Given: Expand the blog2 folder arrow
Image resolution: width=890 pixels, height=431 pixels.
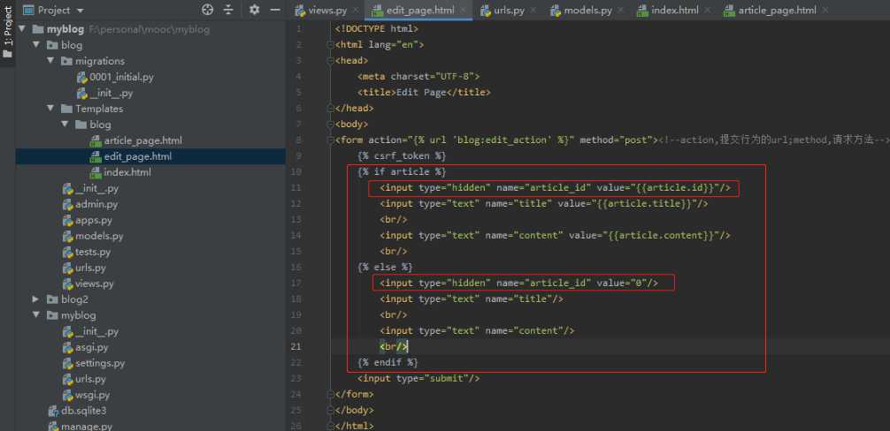Looking at the screenshot, I should pyautogui.click(x=36, y=299).
